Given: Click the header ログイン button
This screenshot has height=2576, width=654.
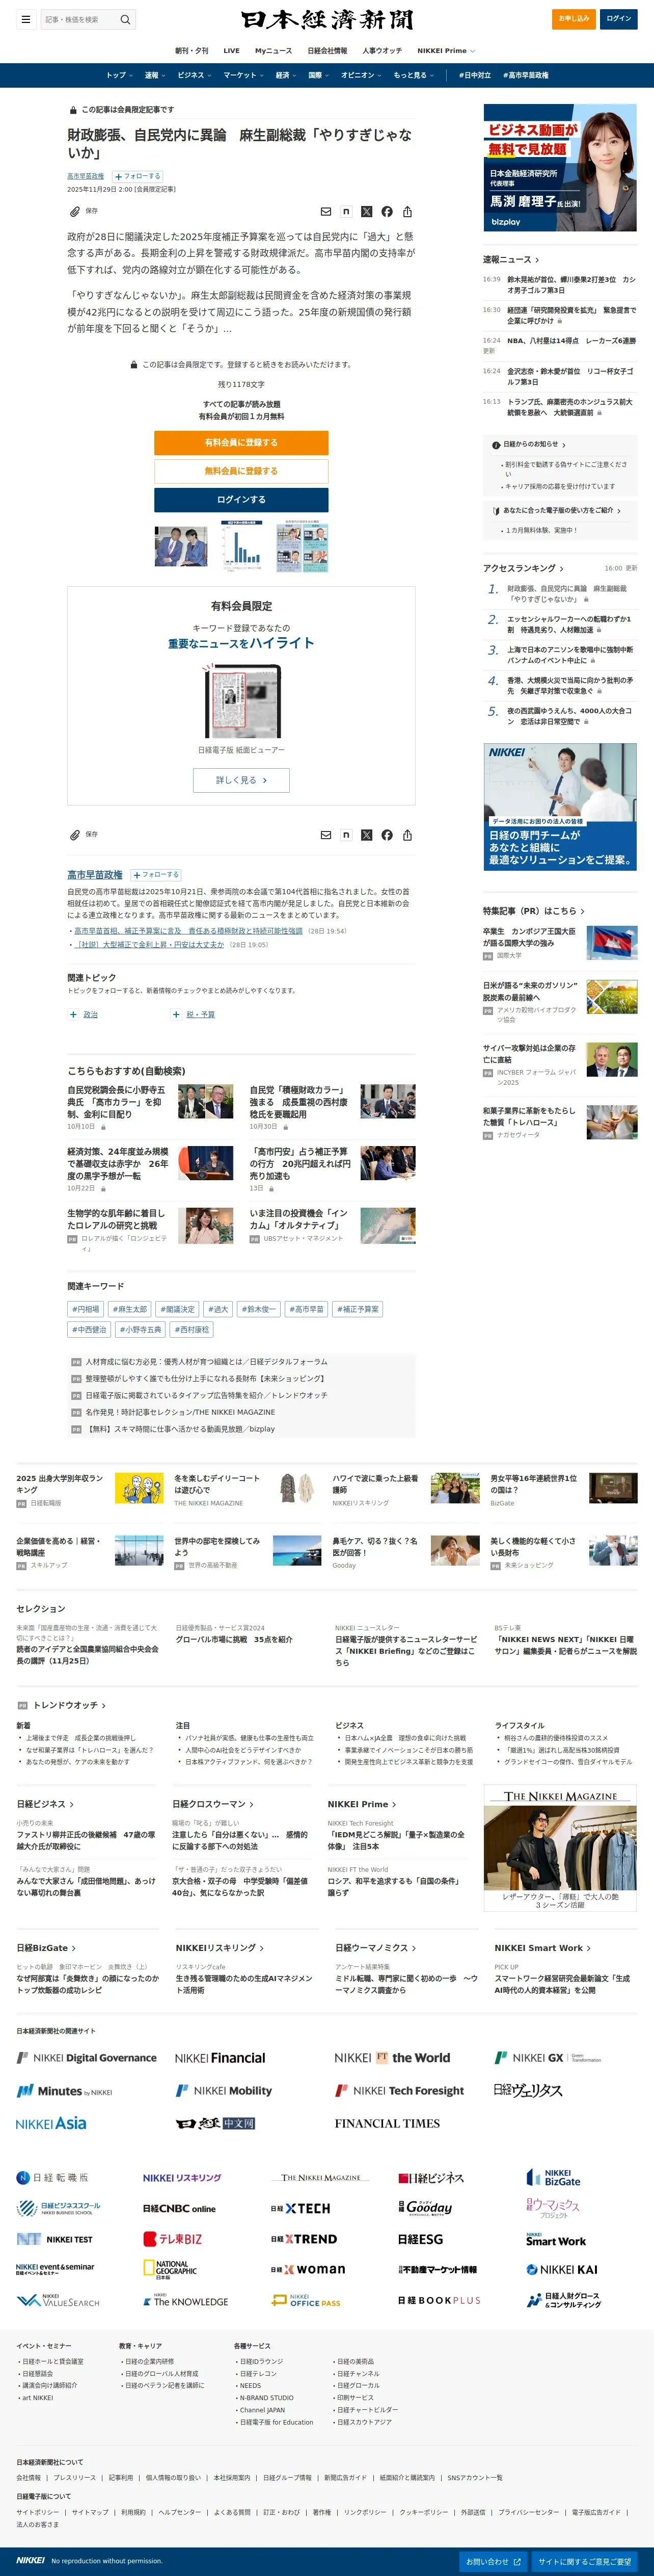Looking at the screenshot, I should [618, 19].
